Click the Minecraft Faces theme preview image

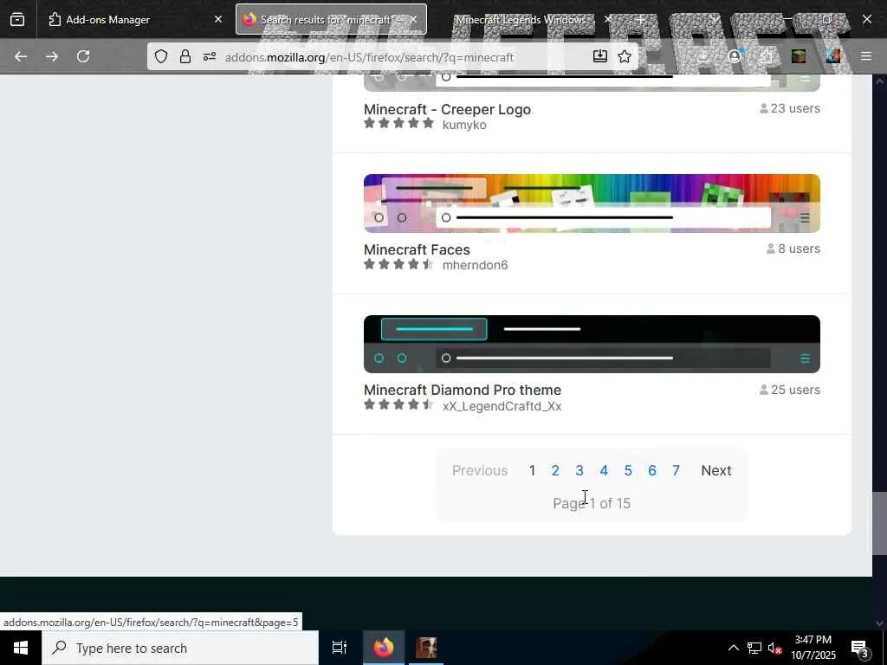click(x=592, y=203)
